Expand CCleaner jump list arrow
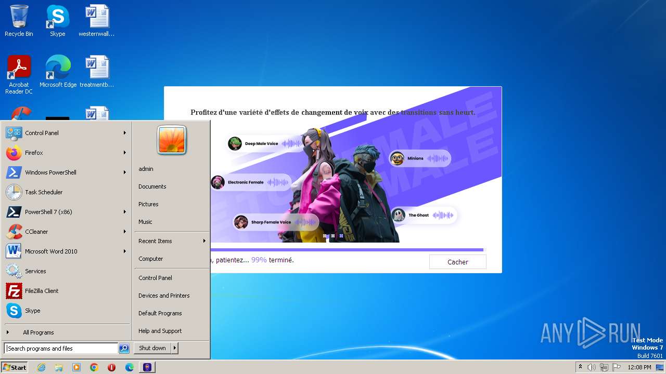Viewport: 666px width, 374px height. [x=125, y=232]
